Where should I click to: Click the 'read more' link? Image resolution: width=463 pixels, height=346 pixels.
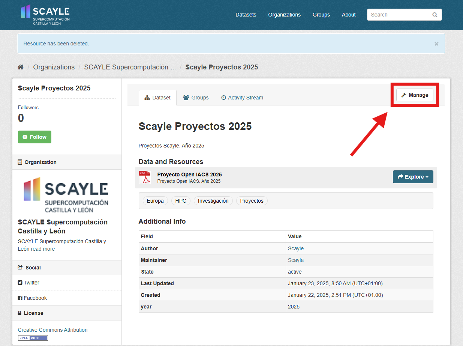(43, 249)
